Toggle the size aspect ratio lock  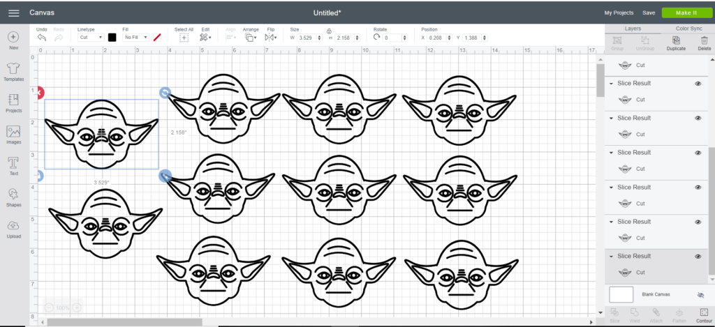[328, 31]
